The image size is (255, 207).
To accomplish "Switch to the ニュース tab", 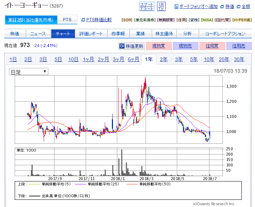I will coord(38,33).
